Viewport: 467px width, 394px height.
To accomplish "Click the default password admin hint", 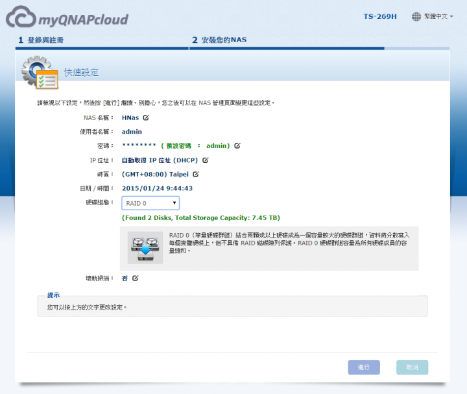I will (195, 146).
